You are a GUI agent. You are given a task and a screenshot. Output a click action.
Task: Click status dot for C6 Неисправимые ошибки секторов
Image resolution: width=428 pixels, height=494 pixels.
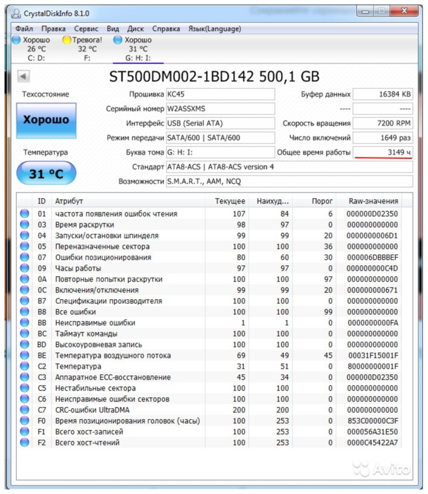click(25, 399)
